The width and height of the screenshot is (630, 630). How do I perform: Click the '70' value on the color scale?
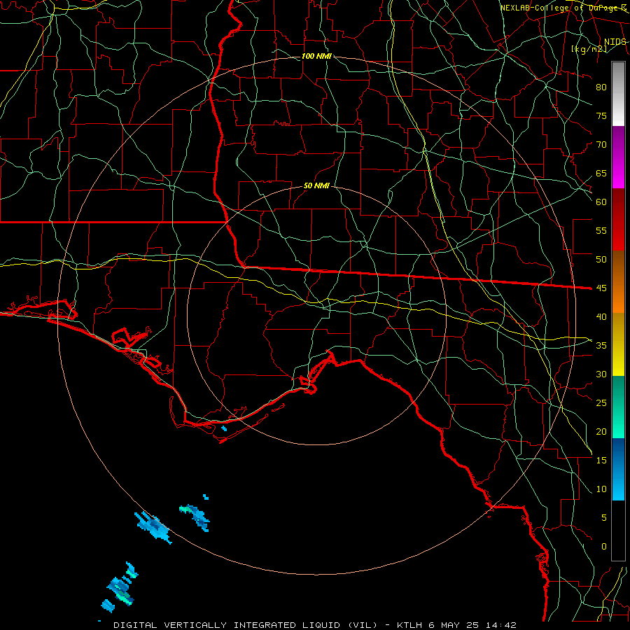coord(601,145)
